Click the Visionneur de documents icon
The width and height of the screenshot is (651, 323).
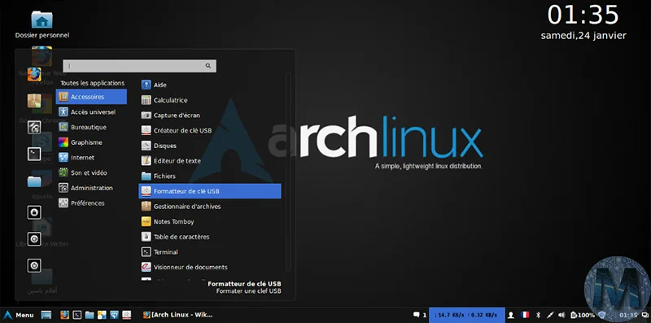[146, 267]
